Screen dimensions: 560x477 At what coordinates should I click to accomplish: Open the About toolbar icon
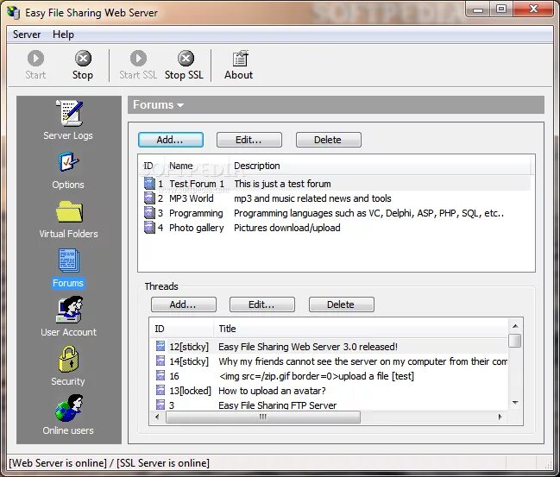[240, 59]
